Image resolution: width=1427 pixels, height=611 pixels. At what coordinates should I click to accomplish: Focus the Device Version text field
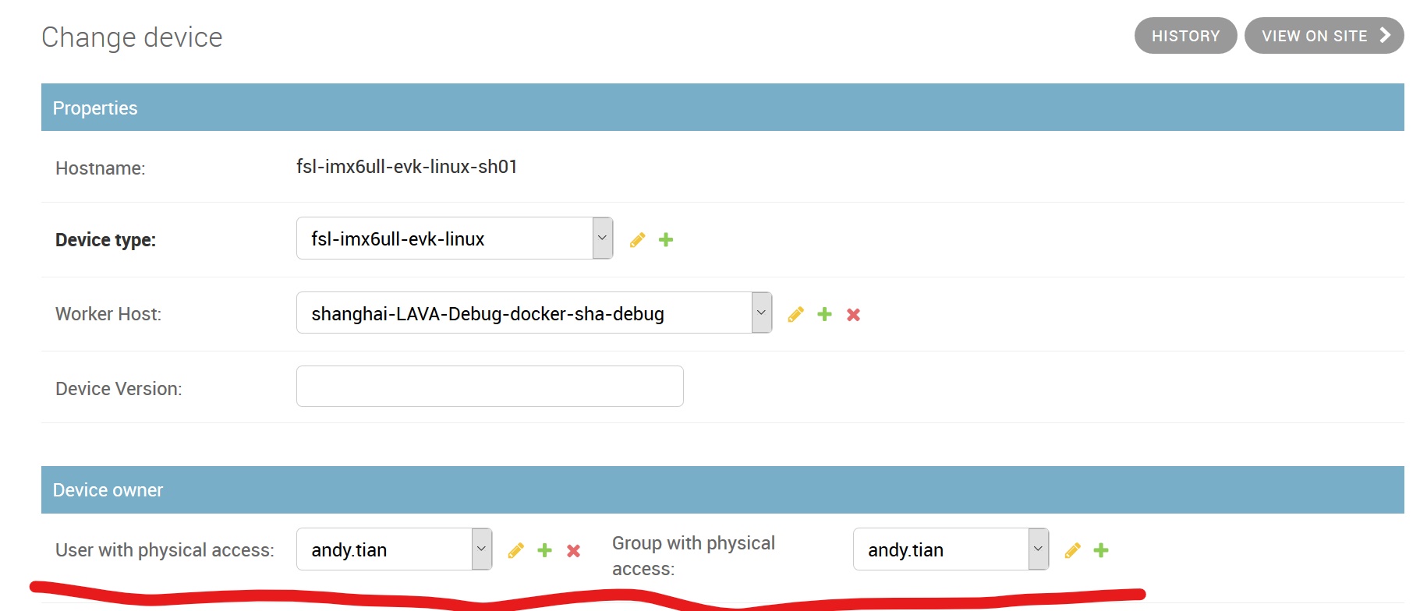coord(490,387)
